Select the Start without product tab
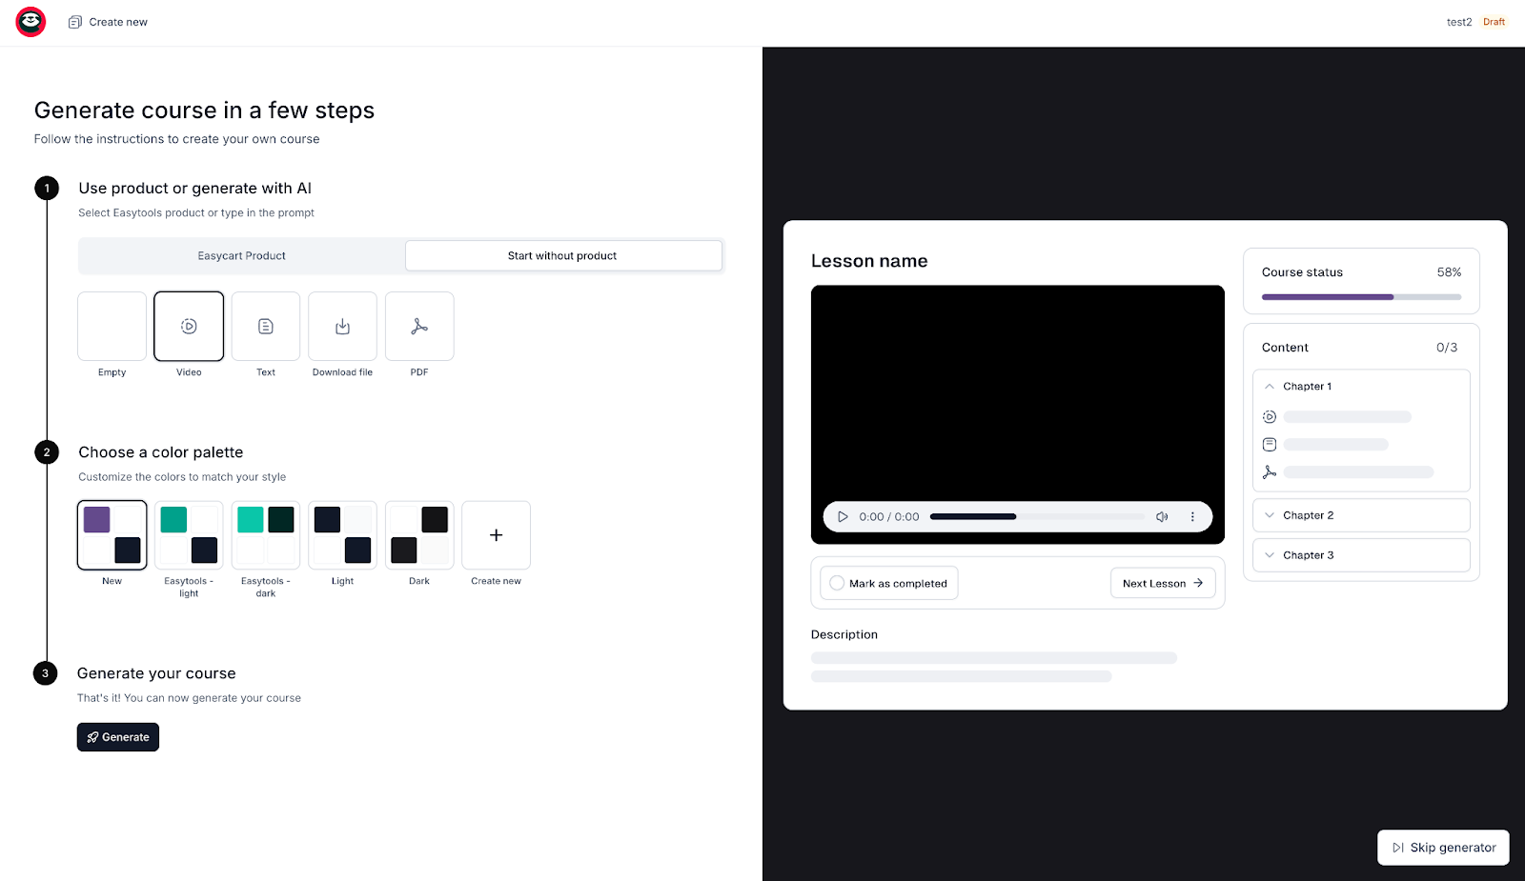The image size is (1525, 881). (x=563, y=255)
